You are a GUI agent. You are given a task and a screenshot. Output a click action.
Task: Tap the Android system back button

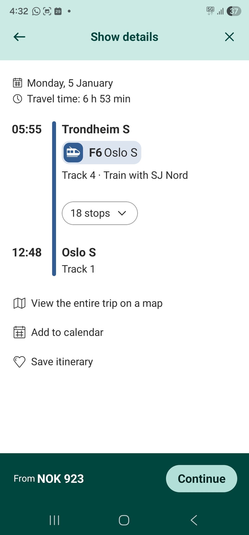[x=194, y=520]
